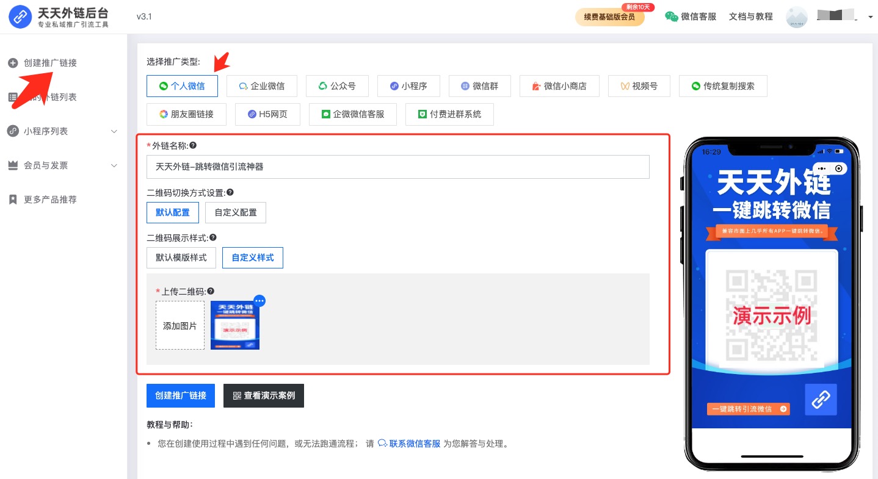This screenshot has width=878, height=479.
Task: Open the account dropdown at top right
Action: [x=870, y=16]
